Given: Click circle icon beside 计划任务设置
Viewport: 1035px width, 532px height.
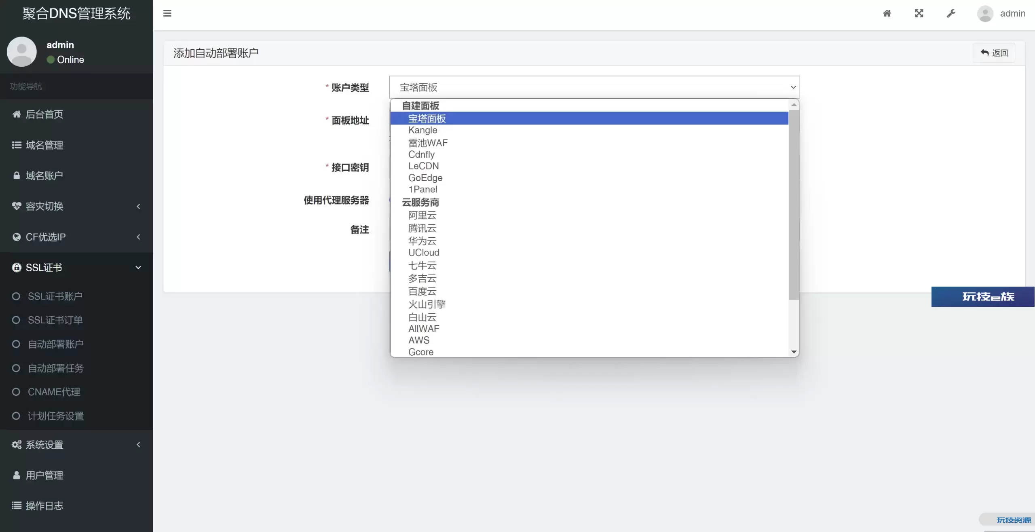Looking at the screenshot, I should [x=16, y=416].
